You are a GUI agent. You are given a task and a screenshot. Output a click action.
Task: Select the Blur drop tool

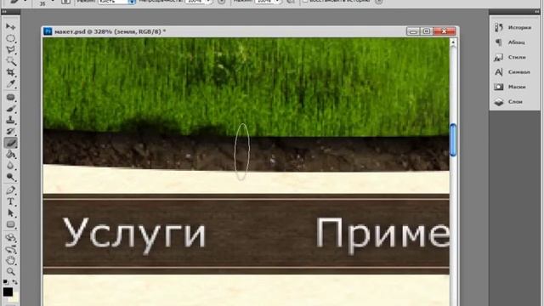tap(10, 166)
